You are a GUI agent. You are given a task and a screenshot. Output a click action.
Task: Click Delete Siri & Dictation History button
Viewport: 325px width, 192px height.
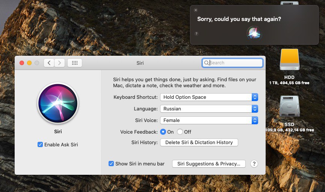tap(199, 143)
